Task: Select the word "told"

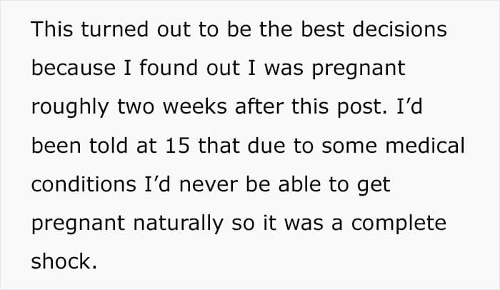Action: tap(109, 146)
